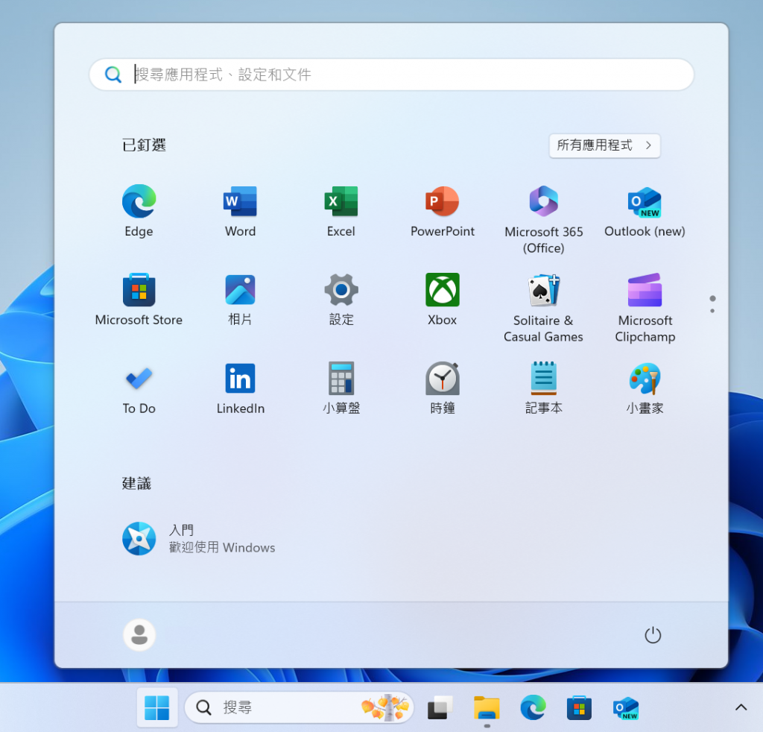Launch Microsoft Clipchamp

point(645,308)
